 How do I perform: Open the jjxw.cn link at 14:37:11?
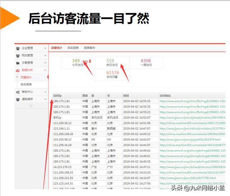point(192,167)
